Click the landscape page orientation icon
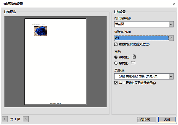Viewport: 178px width, 125px height. (133, 63)
